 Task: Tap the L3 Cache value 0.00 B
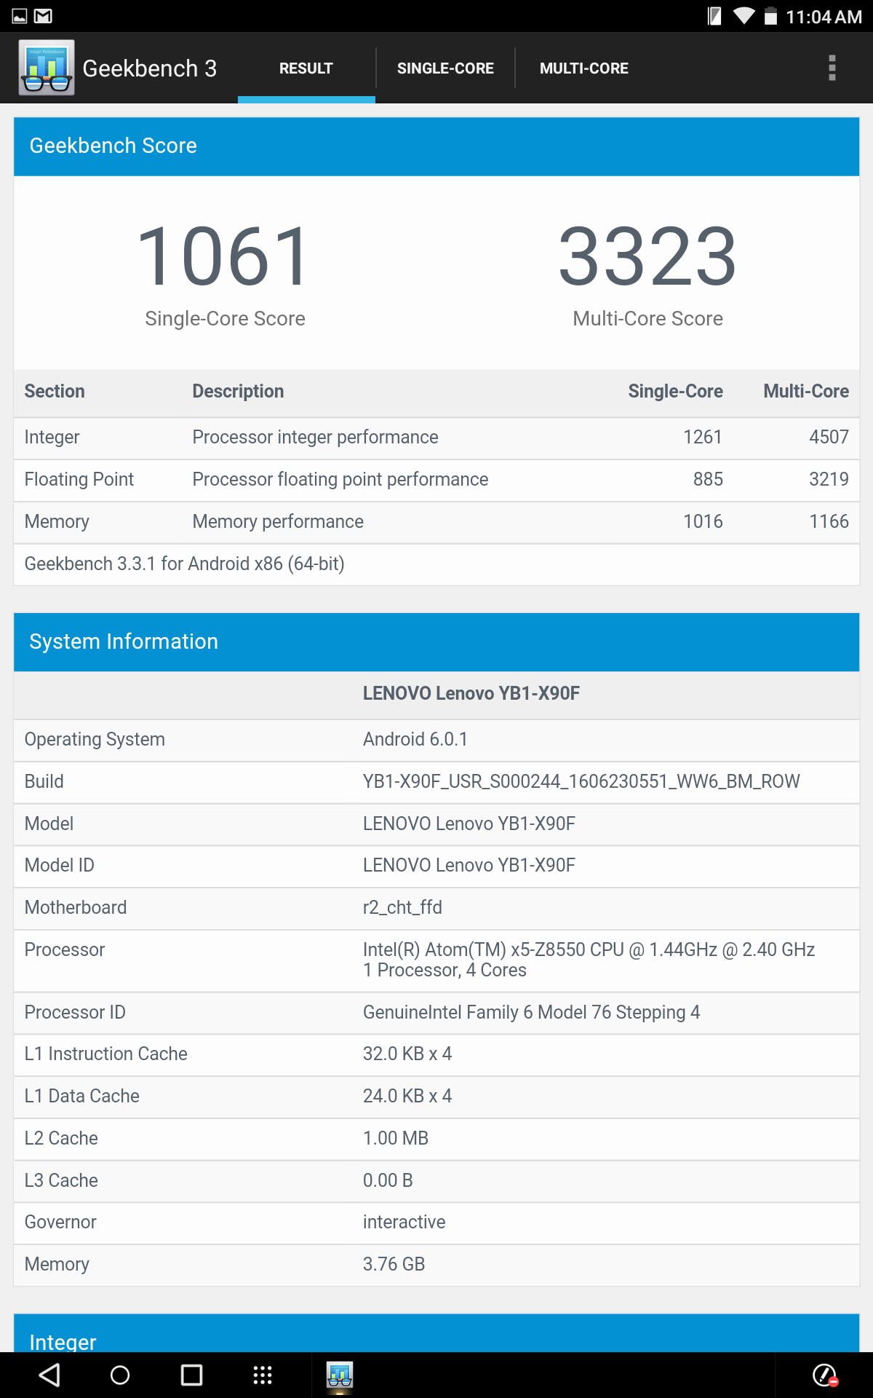(388, 1180)
